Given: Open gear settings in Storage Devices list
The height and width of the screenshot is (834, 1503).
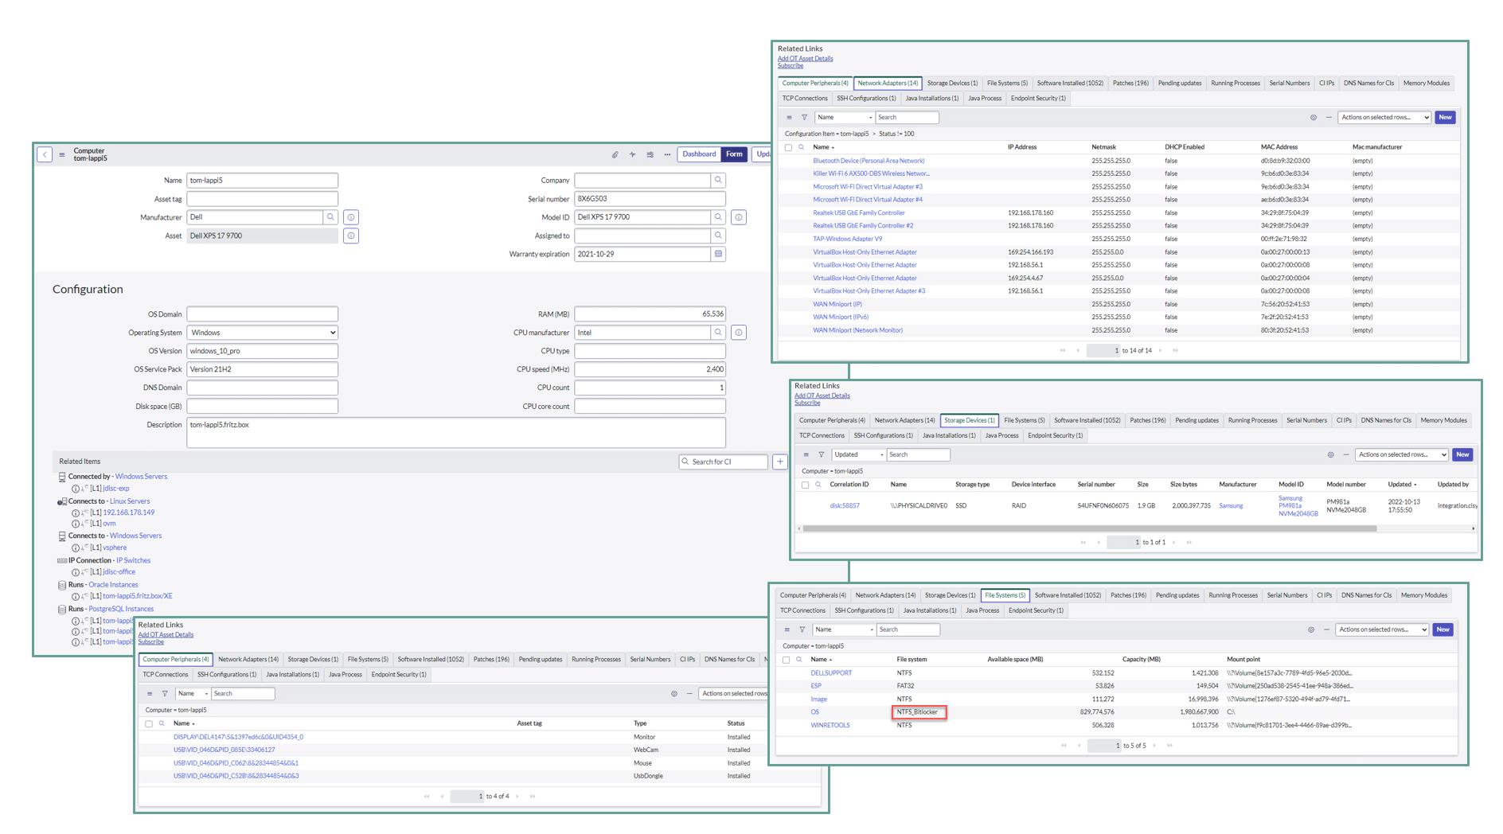Looking at the screenshot, I should pyautogui.click(x=1330, y=455).
